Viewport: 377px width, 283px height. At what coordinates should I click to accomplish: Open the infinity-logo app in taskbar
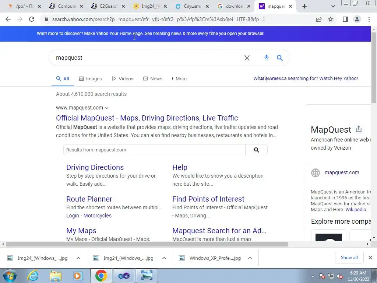coord(124,276)
